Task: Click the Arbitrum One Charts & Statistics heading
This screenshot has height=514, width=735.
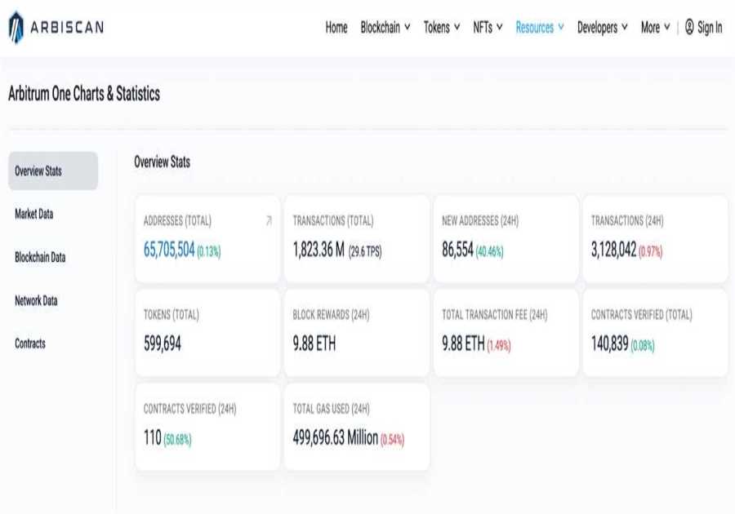Action: coord(84,94)
